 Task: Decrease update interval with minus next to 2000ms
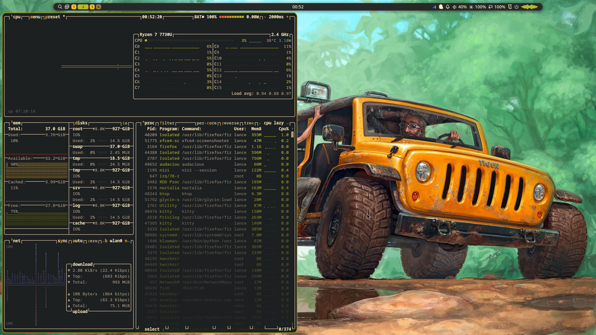265,17
